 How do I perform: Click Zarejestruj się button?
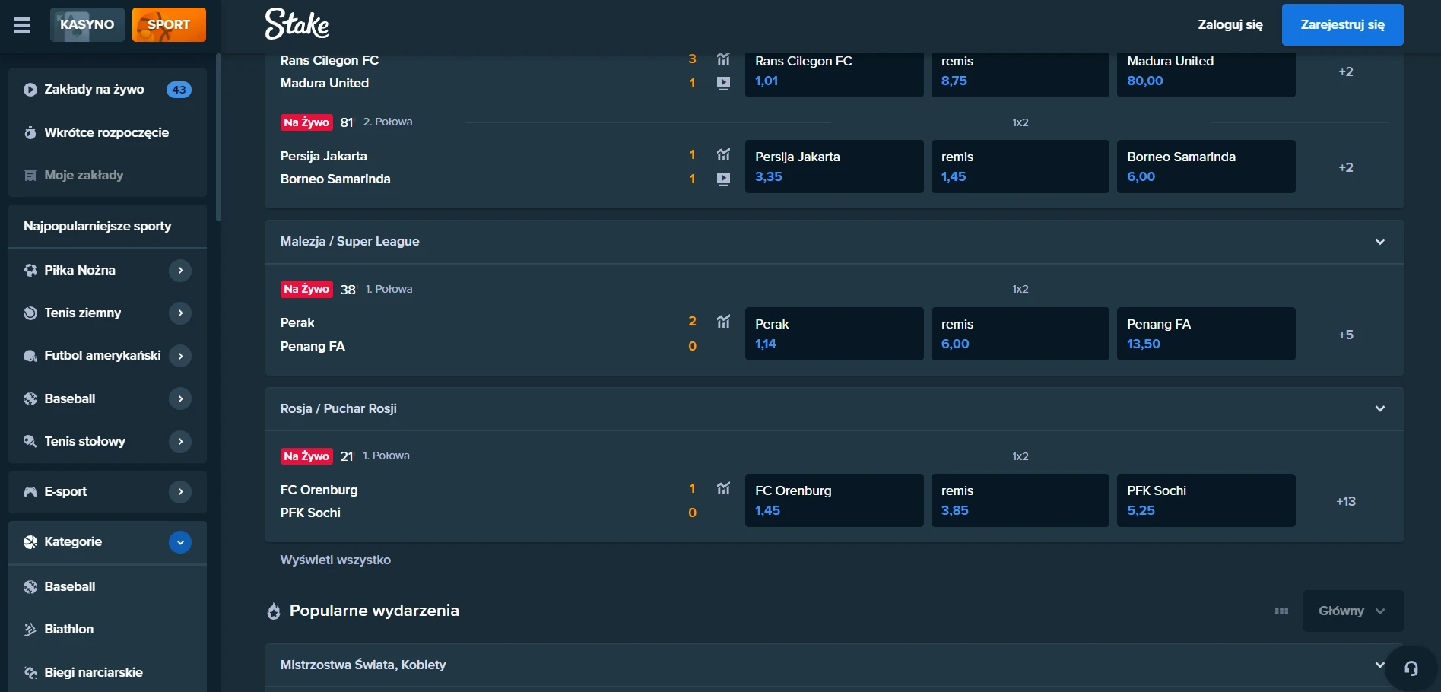click(x=1342, y=24)
